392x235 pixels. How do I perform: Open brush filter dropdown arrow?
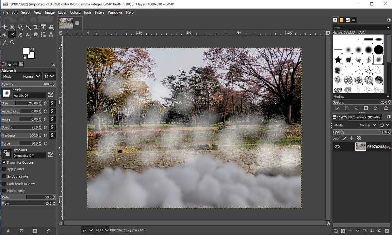click(388, 27)
